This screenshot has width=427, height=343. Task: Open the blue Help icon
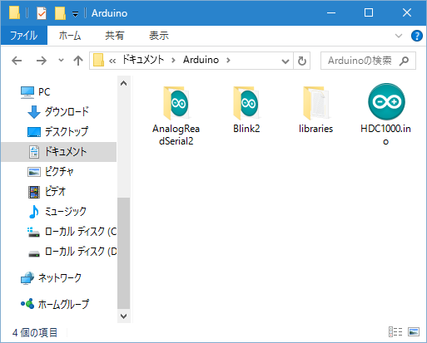click(417, 36)
